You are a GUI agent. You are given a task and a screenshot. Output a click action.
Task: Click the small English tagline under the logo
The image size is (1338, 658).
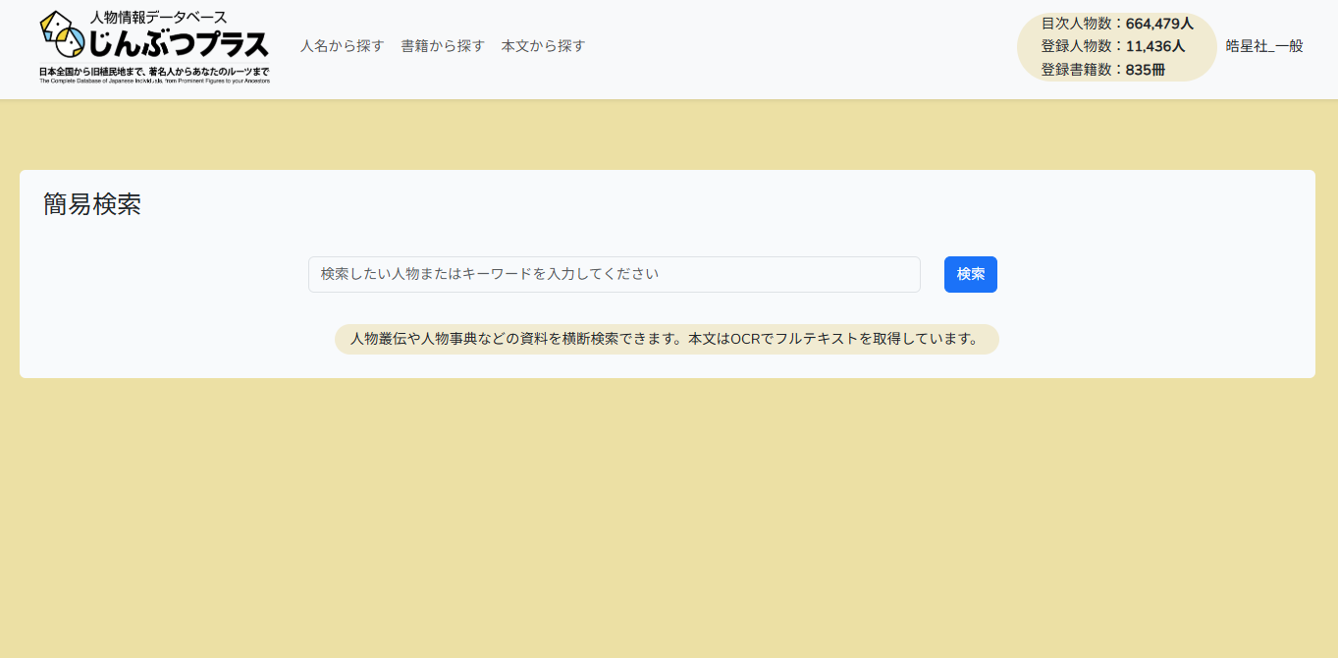pos(154,81)
